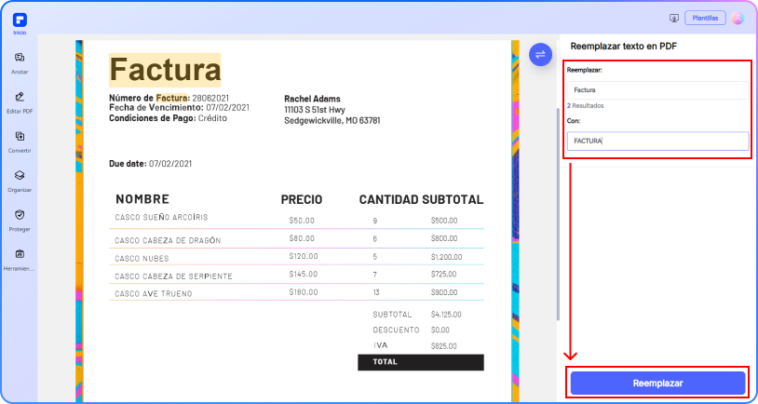Screen dimensions: 758x404
Task: Click the 'Condiciones de Pago: Crédito' line
Action: pyautogui.click(x=168, y=118)
